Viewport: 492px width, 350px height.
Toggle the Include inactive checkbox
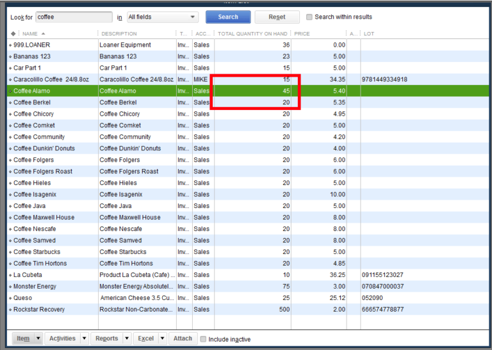coord(203,339)
